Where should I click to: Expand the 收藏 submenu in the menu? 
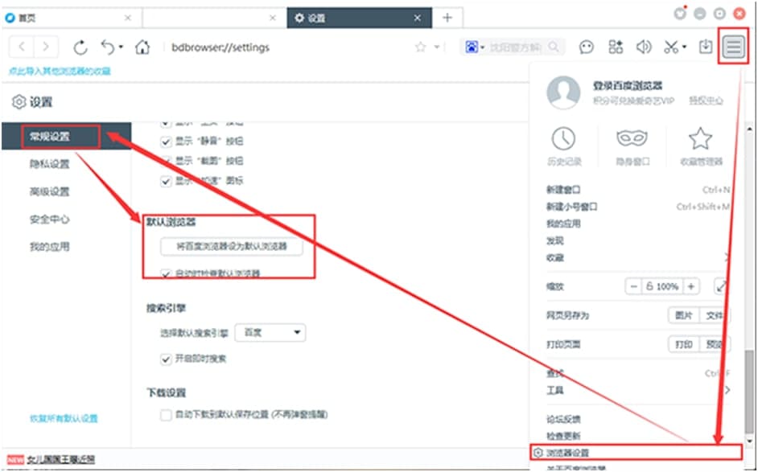pyautogui.click(x=638, y=257)
